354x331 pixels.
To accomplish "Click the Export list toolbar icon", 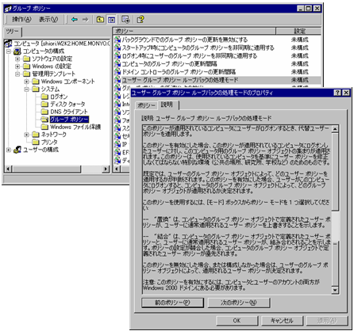I will pyautogui.click(x=125, y=19).
